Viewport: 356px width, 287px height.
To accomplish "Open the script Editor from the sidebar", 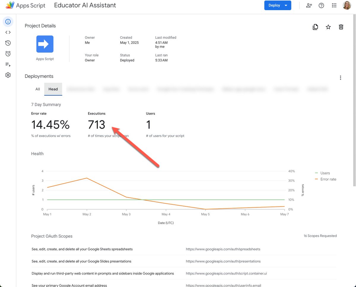I will click(8, 32).
